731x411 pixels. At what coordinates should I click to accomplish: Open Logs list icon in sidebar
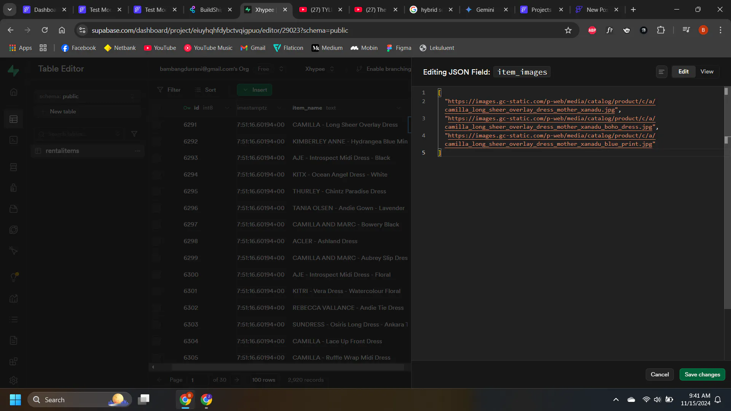pyautogui.click(x=13, y=320)
